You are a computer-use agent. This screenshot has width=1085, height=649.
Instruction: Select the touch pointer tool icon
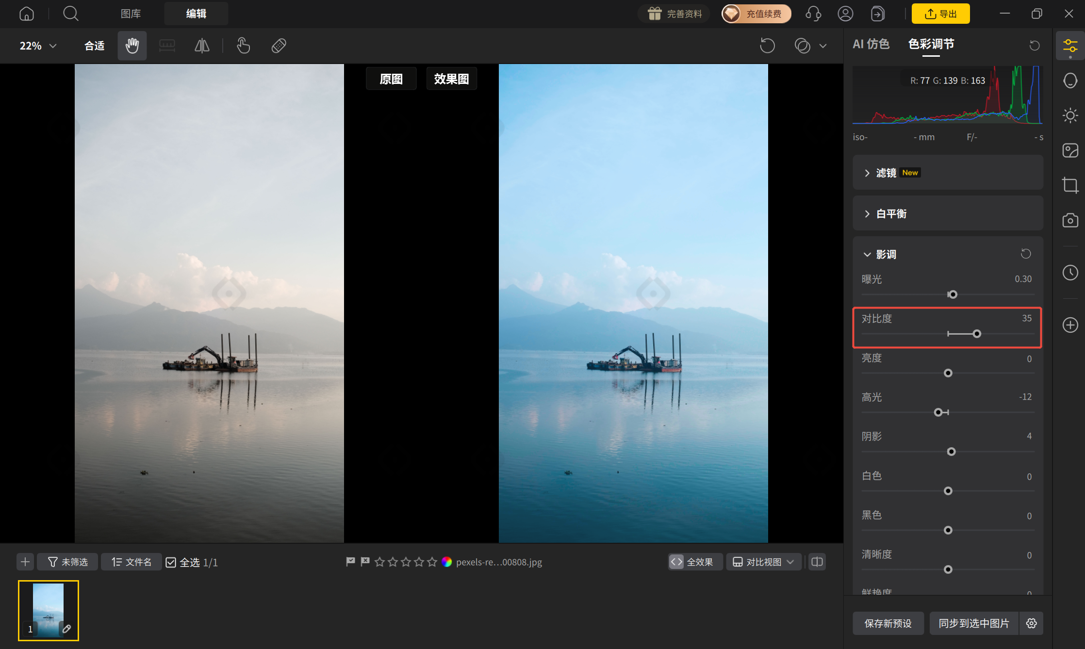(x=243, y=46)
